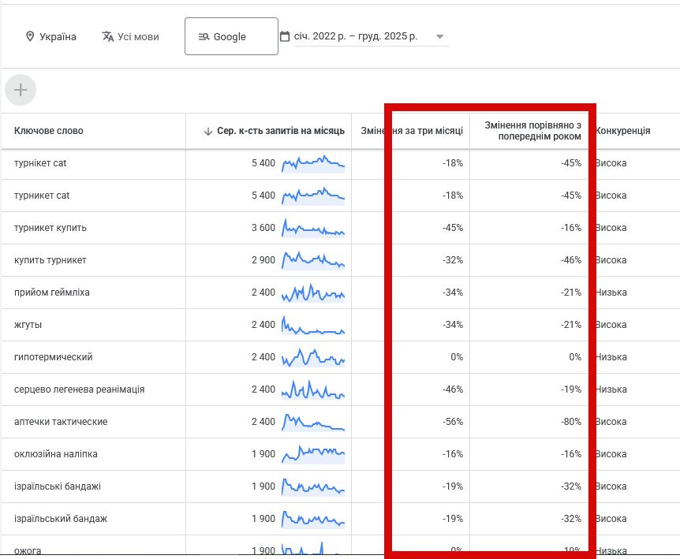This screenshot has height=559, width=680.
Task: Sort by Ключове слово column header
Action: pyautogui.click(x=48, y=131)
